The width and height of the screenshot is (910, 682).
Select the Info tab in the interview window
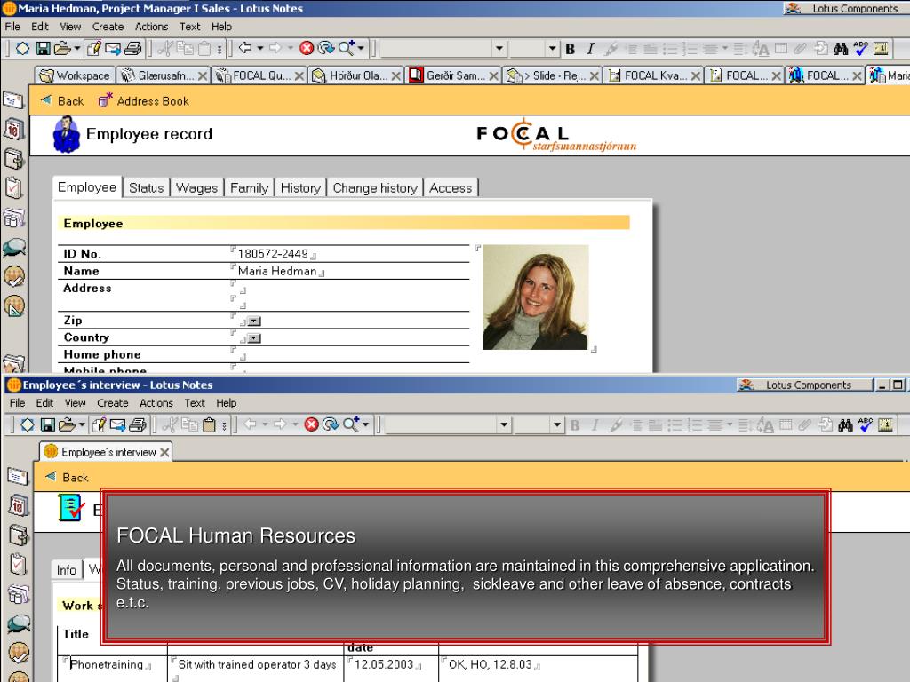pyautogui.click(x=66, y=570)
